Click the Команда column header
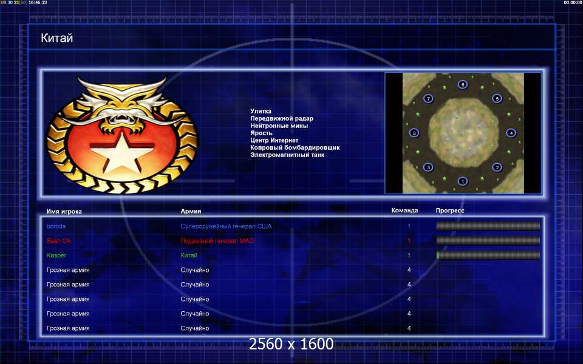 [x=404, y=211]
